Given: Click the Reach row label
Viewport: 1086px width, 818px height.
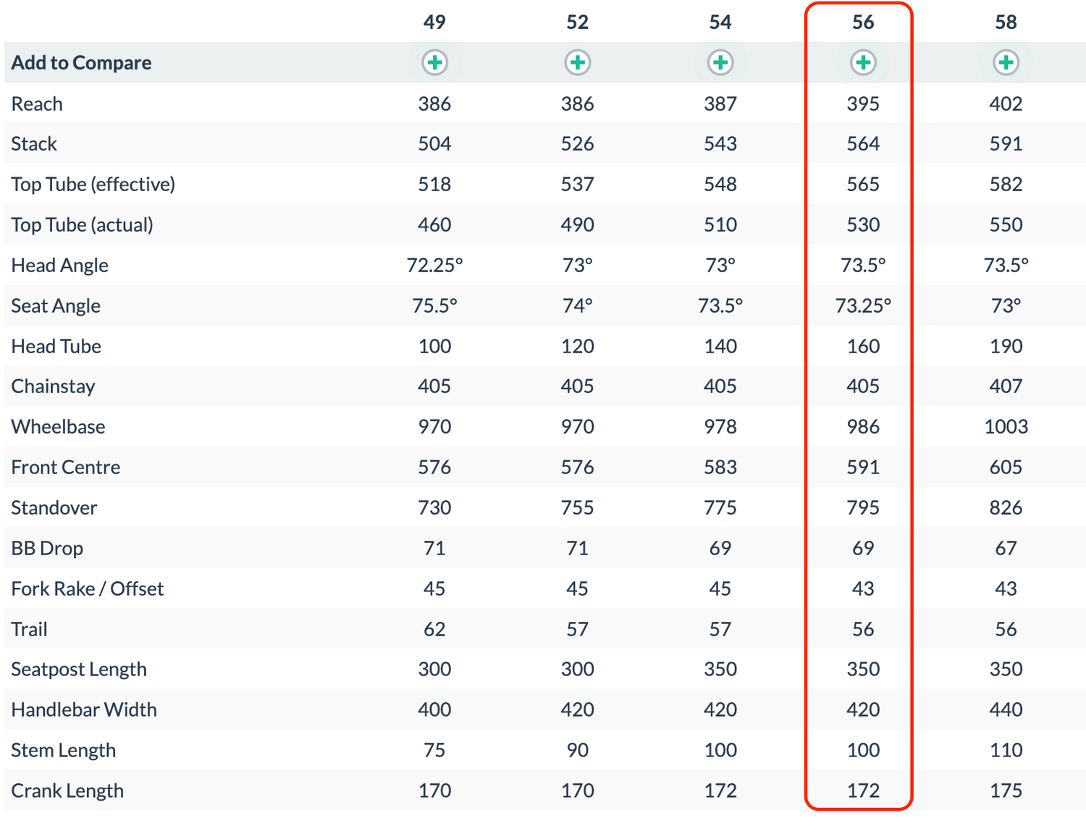Looking at the screenshot, I should [37, 104].
